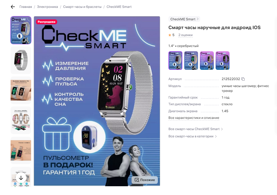
Task: Choose the gold watch color variant
Action: (191, 61)
